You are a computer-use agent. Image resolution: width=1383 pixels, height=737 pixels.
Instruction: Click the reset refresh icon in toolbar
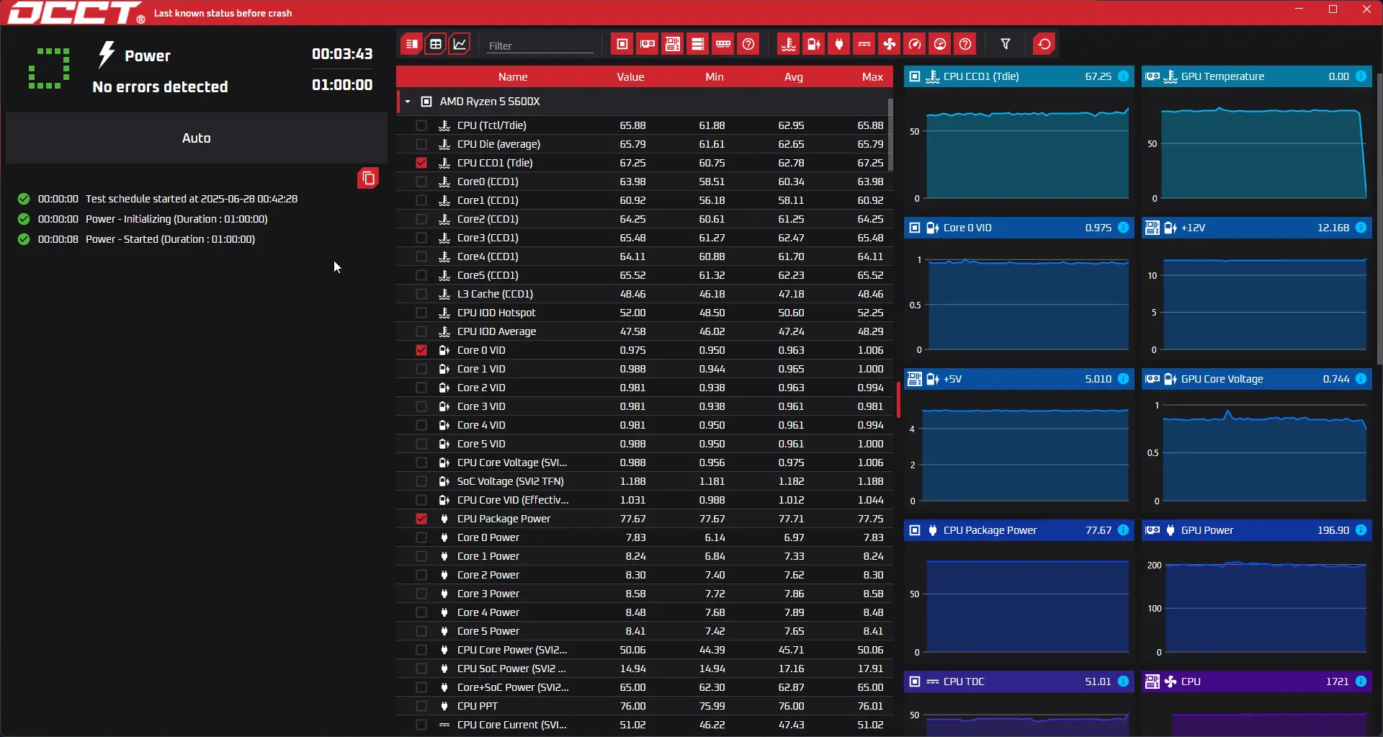pos(1044,45)
